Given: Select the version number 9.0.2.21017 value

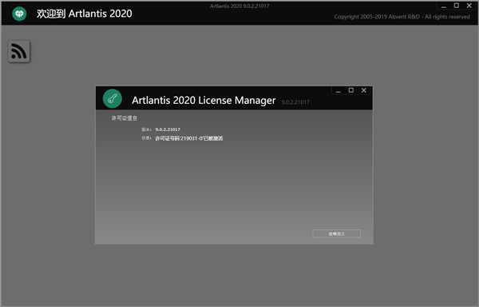Looking at the screenshot, I should (x=168, y=130).
